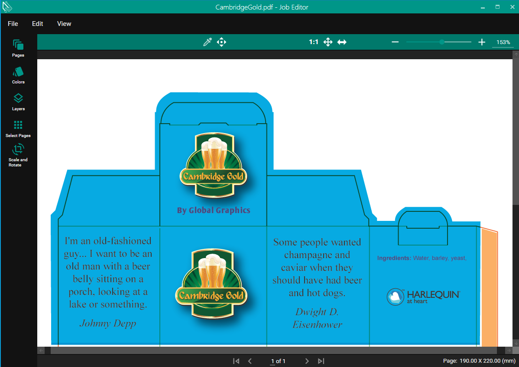The image size is (519, 367).
Task: Select the pan navigation tool
Action: (x=221, y=42)
